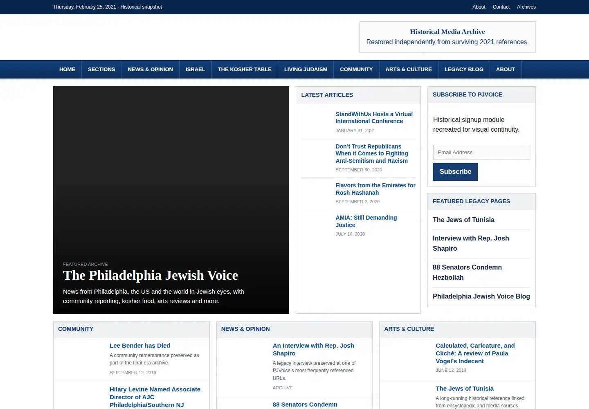This screenshot has height=409, width=589.
Task: Open Interview with Rep. Josh Shapiro legacy page
Action: point(471,243)
